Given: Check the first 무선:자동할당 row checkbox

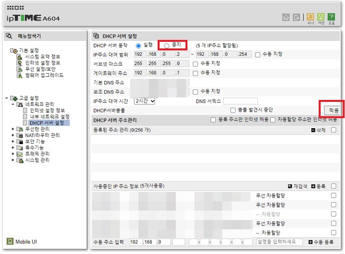Looking at the screenshot, I should (333, 195).
